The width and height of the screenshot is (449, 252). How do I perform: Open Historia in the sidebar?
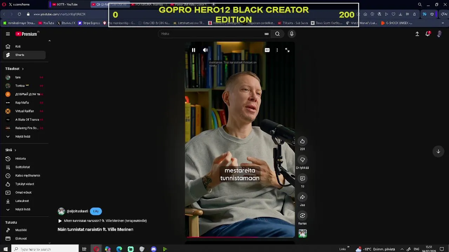pyautogui.click(x=24, y=159)
